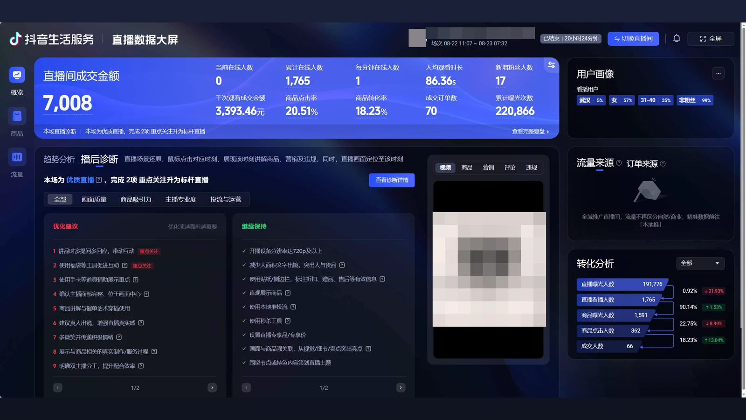Click help icon for 使用手卡等道具辅助展示重点
Screen dimensions: 746x420
pyautogui.click(x=136, y=280)
